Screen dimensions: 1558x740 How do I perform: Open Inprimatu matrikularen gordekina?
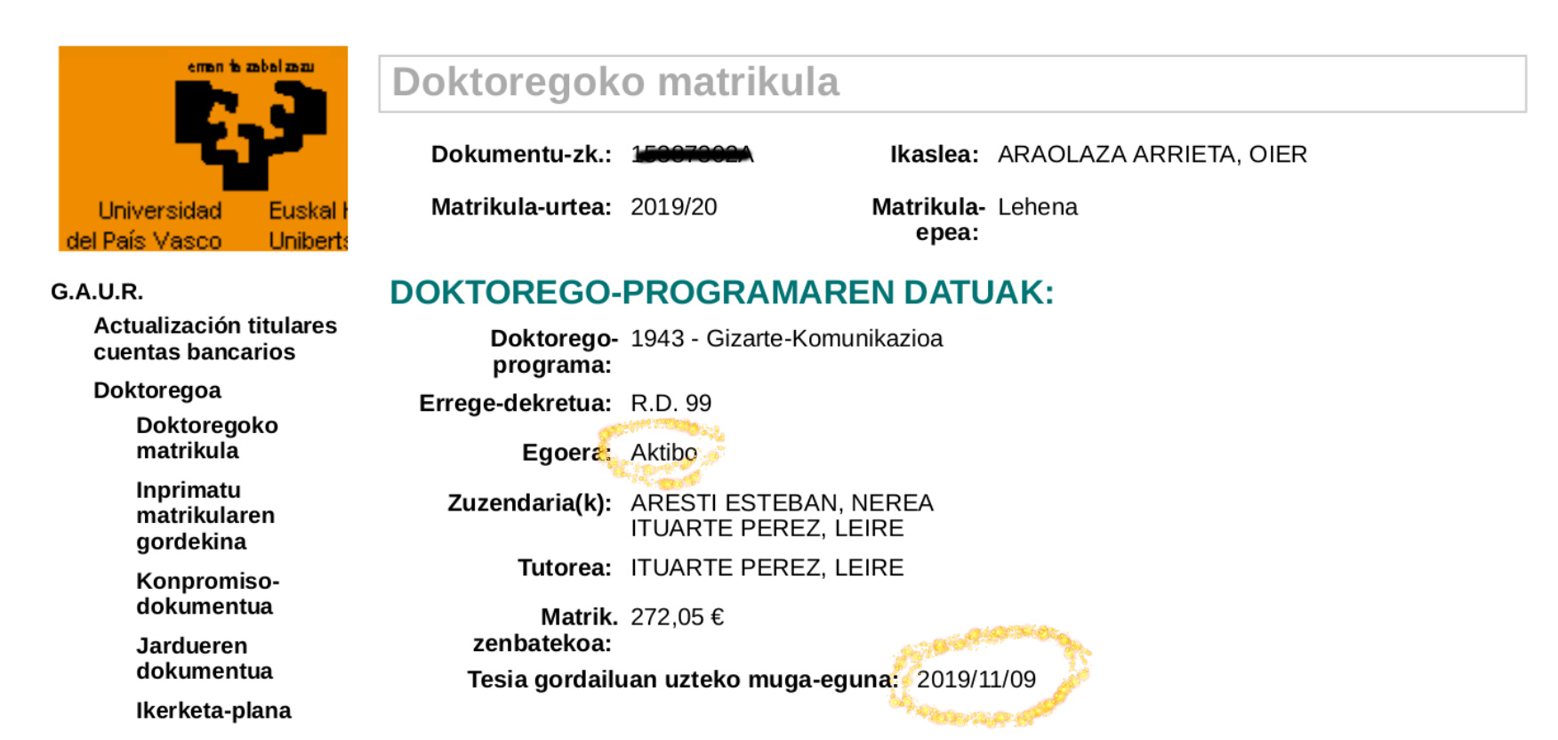point(205,516)
